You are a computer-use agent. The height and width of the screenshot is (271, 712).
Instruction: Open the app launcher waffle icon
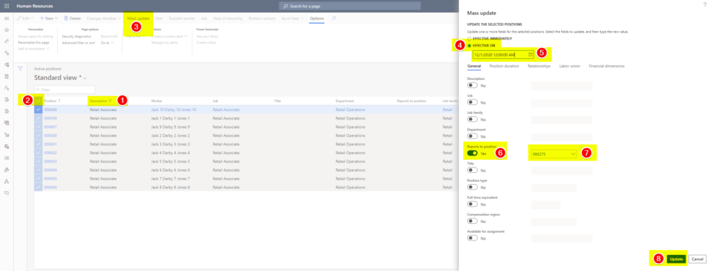point(6,6)
